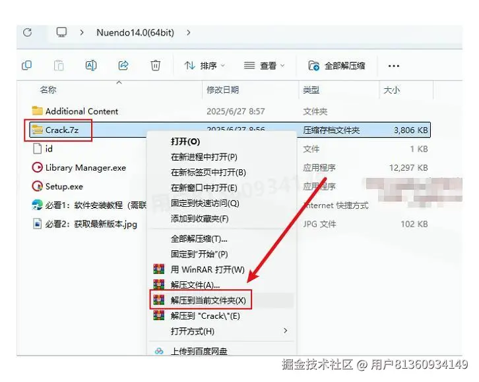Choose 上传到百度网盘
479x382 pixels.
(199, 352)
